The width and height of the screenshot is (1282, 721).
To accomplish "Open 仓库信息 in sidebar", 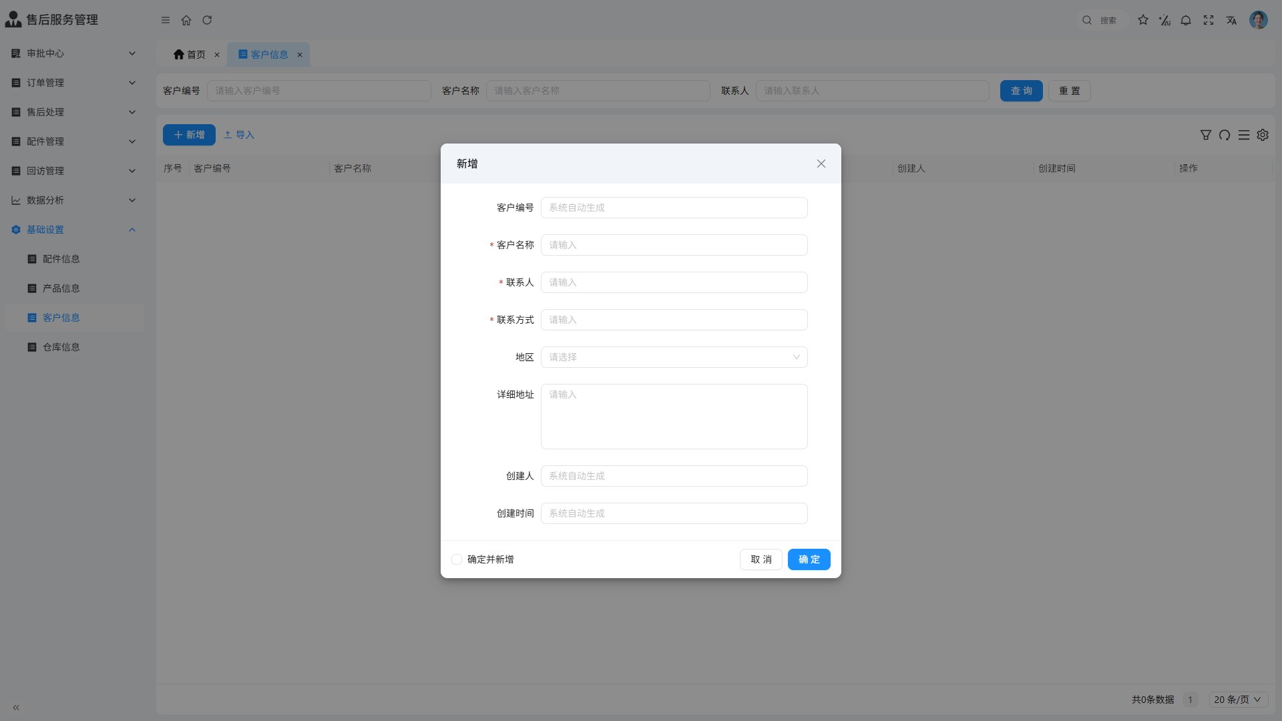I will pos(74,347).
